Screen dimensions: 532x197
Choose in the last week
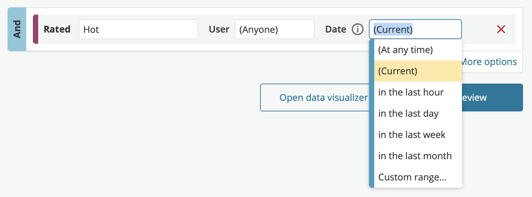point(418,135)
